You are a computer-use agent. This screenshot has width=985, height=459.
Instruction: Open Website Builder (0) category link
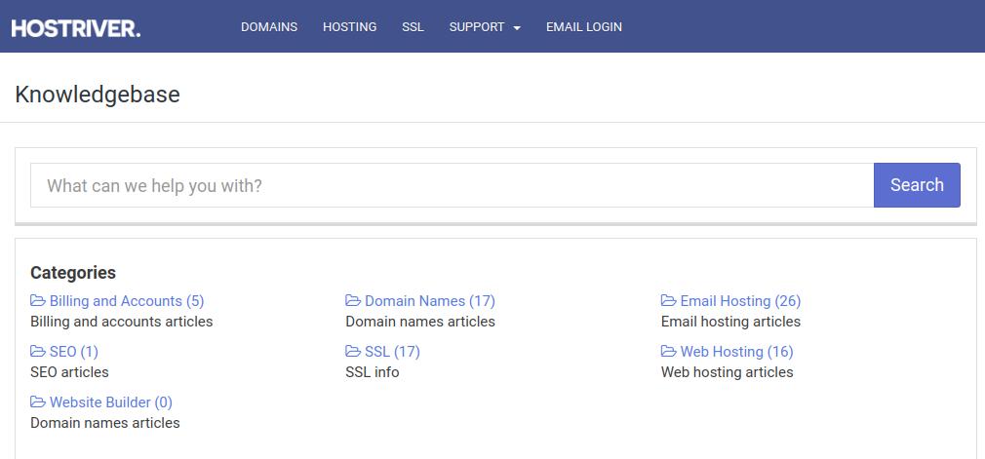111,402
